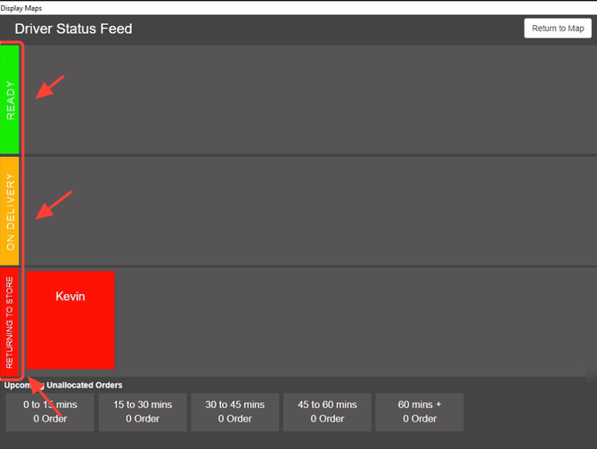
Task: Click the Display Maps window title
Action: coord(21,8)
